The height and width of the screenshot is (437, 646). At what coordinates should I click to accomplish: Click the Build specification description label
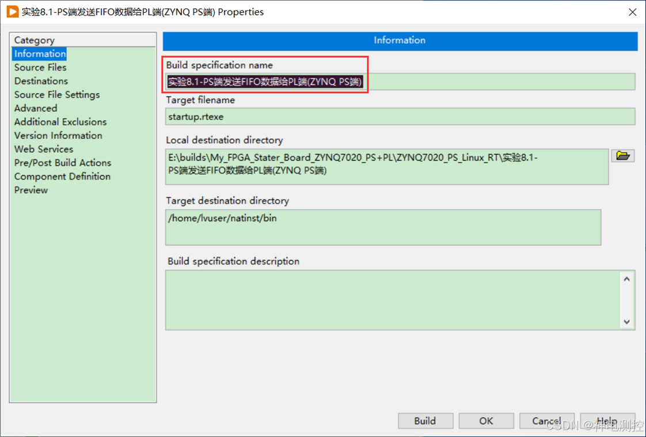pos(233,261)
